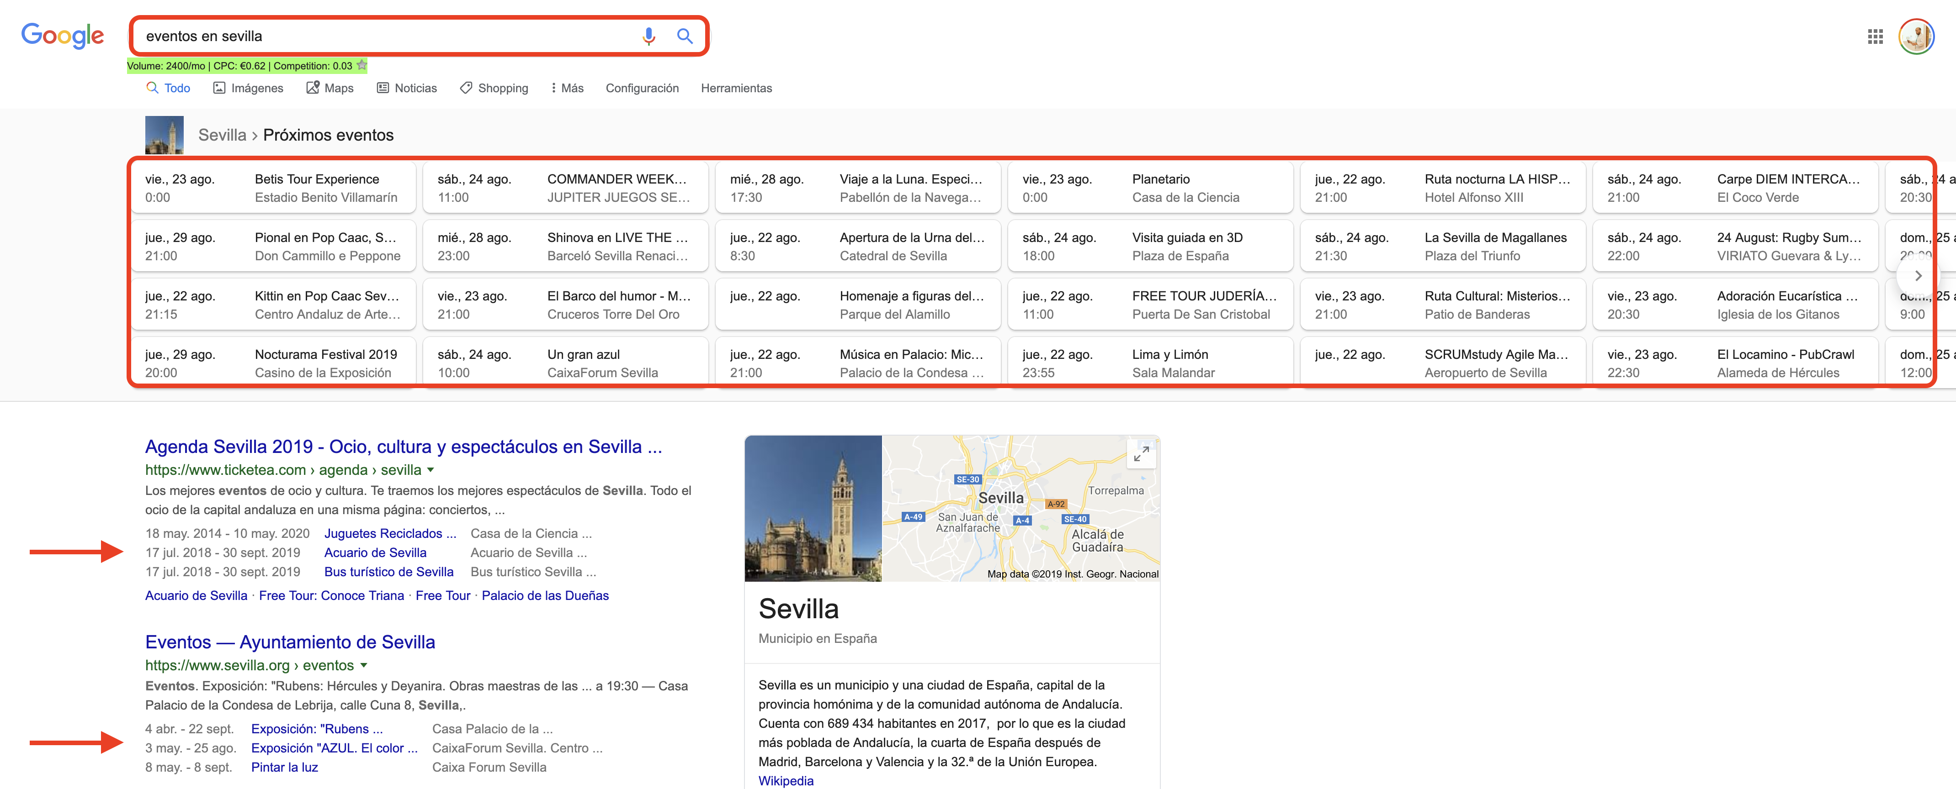Open Visita guiada en 3D event card
The width and height of the screenshot is (1956, 789).
pyautogui.click(x=1150, y=247)
